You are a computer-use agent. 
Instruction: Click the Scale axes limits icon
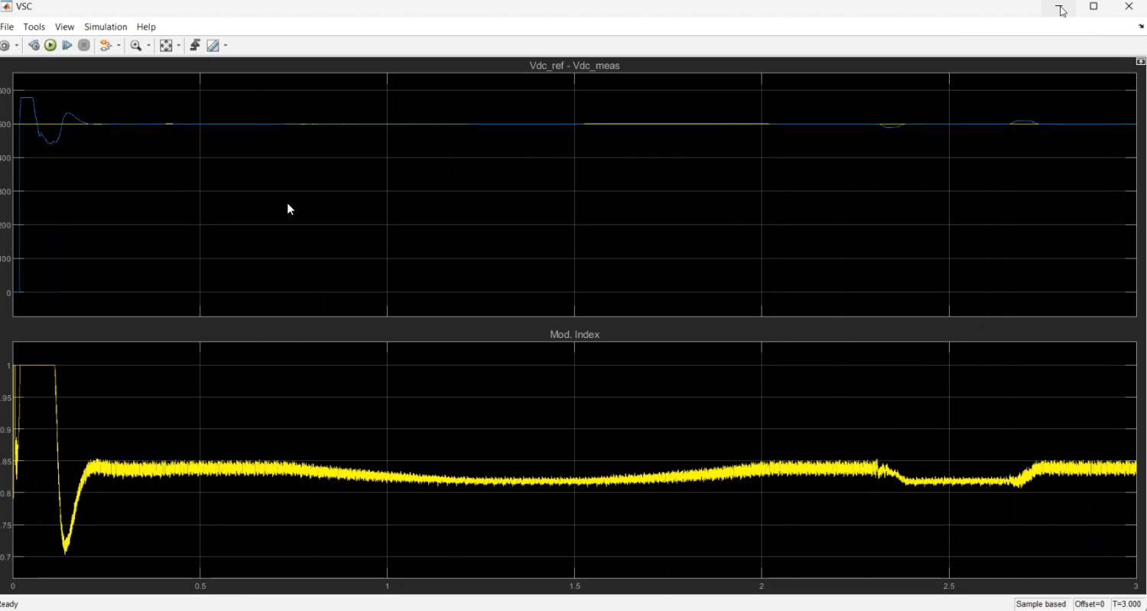pos(166,46)
